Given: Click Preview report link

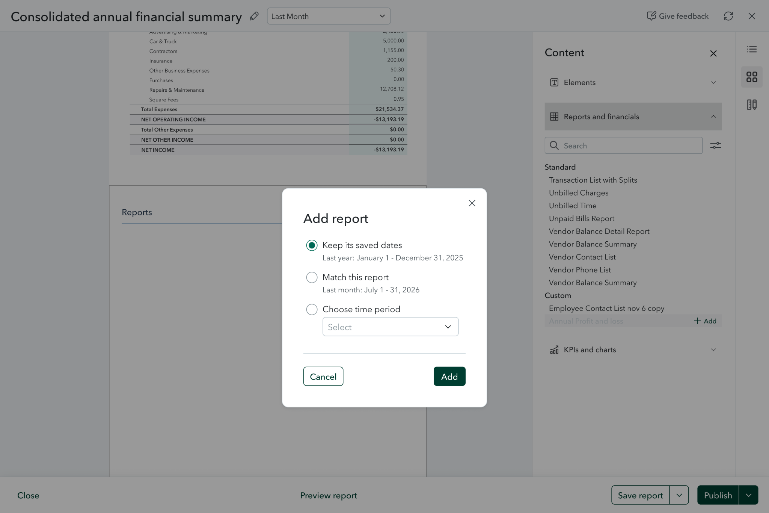Looking at the screenshot, I should (329, 495).
